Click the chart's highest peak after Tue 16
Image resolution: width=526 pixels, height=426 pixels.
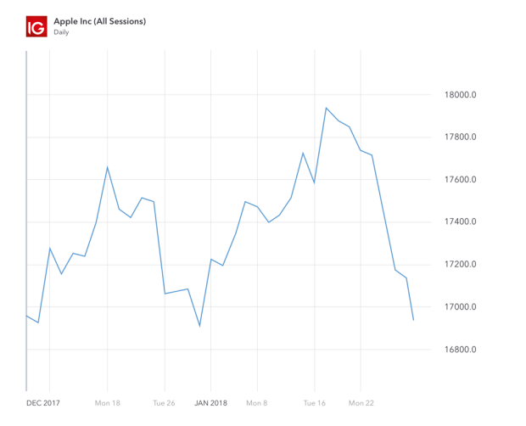[326, 108]
